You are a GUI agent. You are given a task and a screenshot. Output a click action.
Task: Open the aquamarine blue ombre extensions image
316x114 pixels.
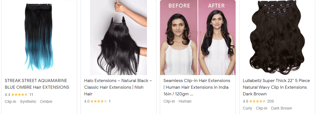click(39, 38)
